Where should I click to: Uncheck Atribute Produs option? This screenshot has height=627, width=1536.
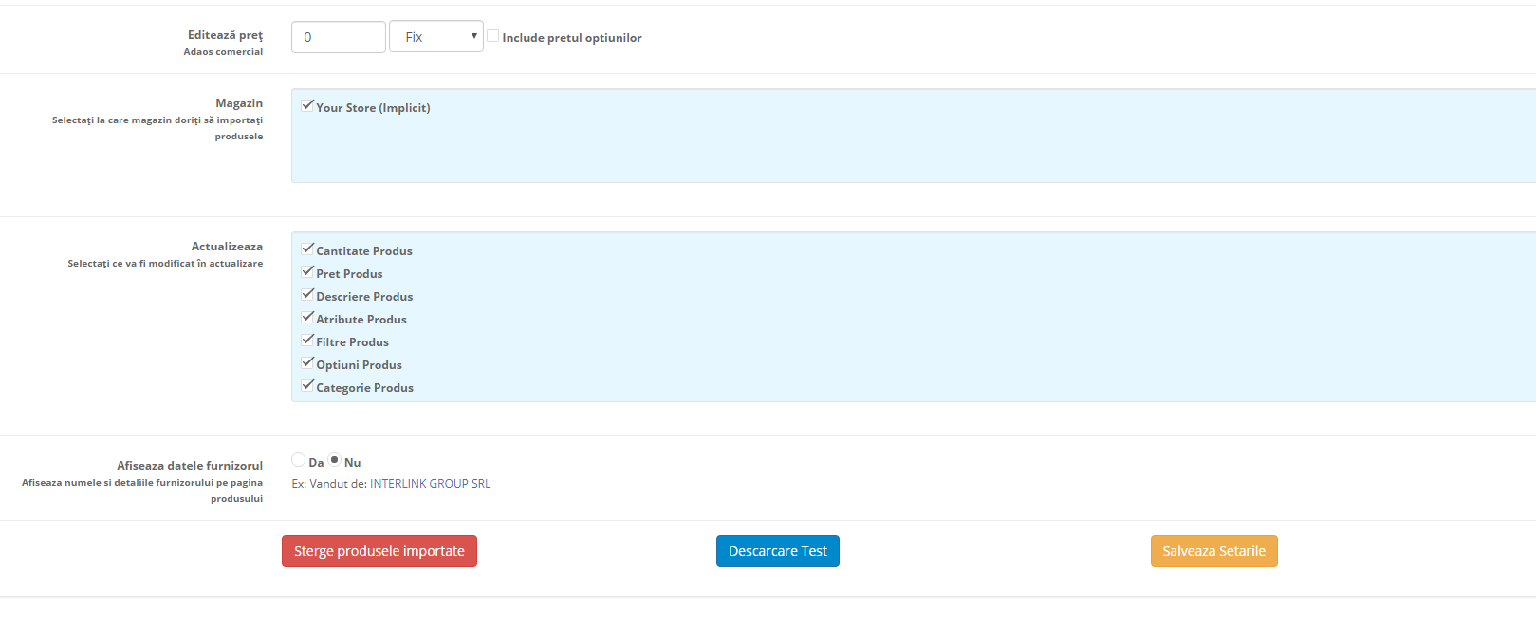pos(307,318)
